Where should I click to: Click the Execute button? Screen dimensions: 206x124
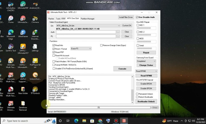coord(122,69)
